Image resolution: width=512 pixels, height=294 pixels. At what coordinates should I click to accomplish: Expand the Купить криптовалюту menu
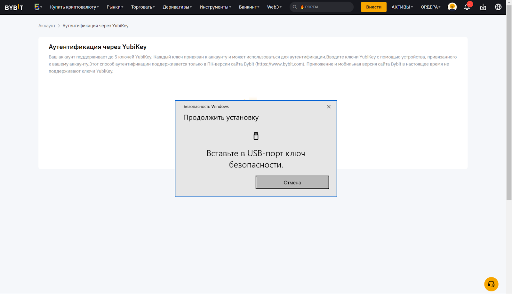coord(75,7)
